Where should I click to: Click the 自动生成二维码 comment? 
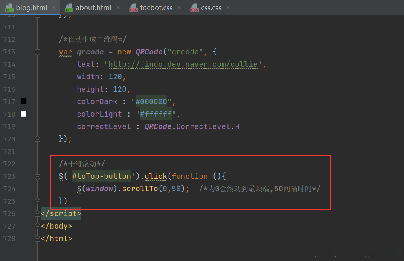coord(93,39)
